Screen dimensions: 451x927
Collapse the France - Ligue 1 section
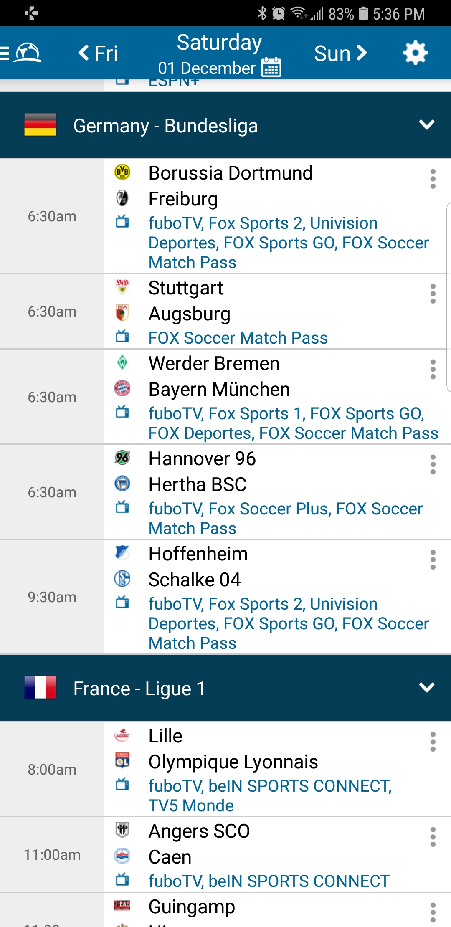pos(426,688)
